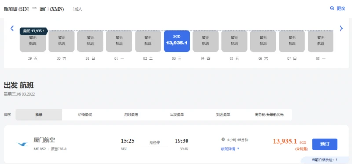Sort by 商务舱/头等舱优先
This screenshot has height=164, width=352.
coord(269,114)
